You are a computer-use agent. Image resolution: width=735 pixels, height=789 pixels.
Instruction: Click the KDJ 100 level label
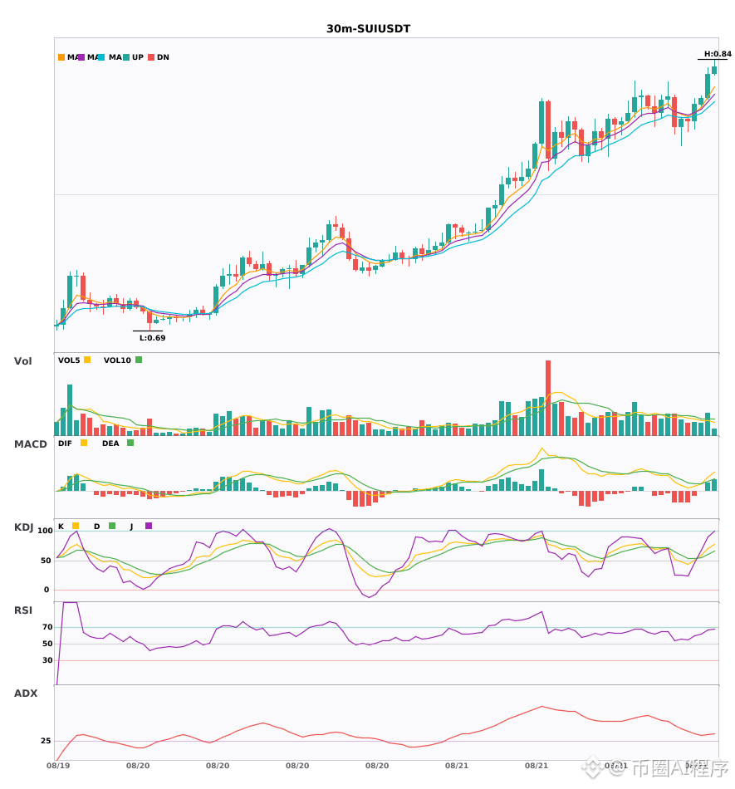[x=46, y=531]
